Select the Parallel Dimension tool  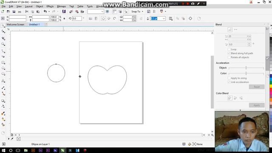tap(3, 88)
